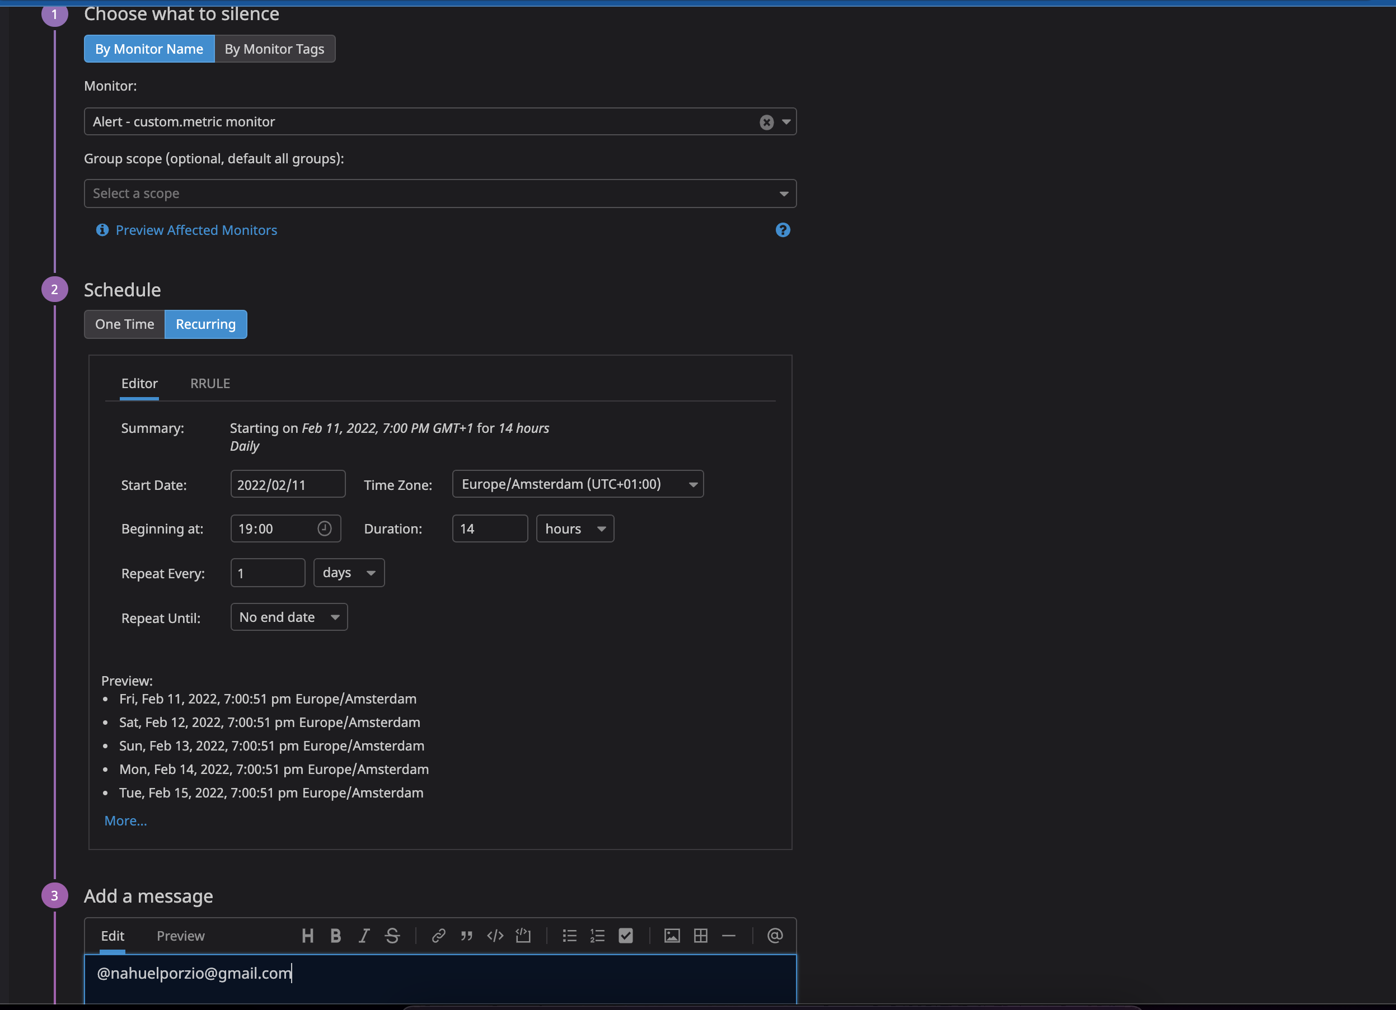Add a bulleted list icon
1396x1010 pixels.
569,936
